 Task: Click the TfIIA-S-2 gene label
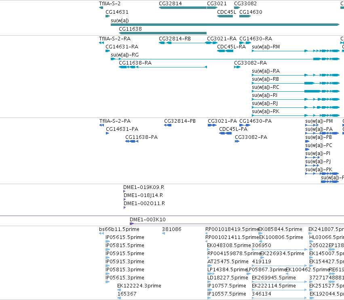point(110,4)
